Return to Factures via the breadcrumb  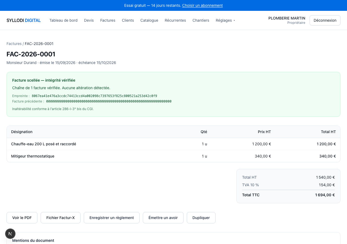click(x=14, y=44)
